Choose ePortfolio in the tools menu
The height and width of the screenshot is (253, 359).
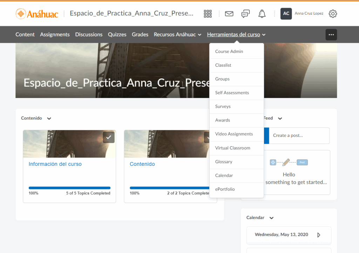(225, 189)
